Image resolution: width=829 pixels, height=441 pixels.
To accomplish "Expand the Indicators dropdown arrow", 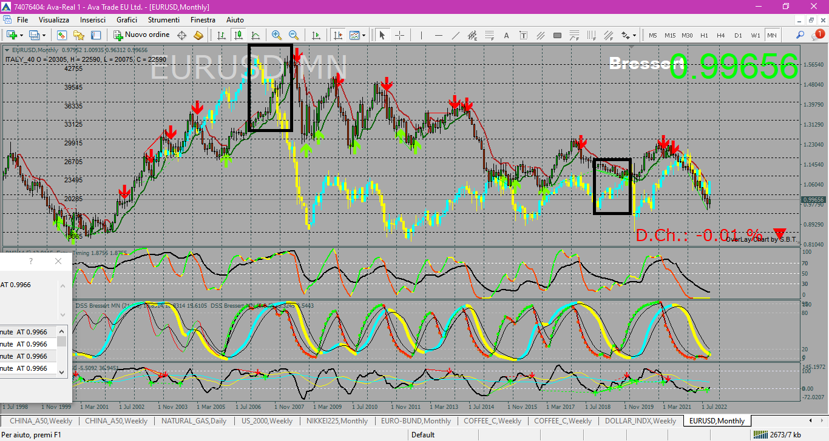I will pyautogui.click(x=364, y=35).
